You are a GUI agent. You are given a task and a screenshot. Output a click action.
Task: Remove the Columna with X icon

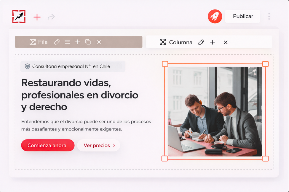pos(226,42)
